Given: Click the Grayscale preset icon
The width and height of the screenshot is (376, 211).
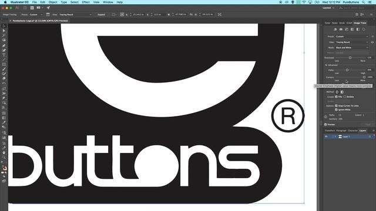Looking at the screenshot, I should 352,29.
